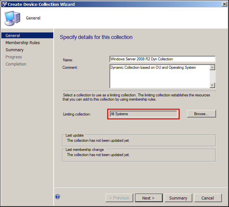Click the Summary button at bottom
229x207 pixels.
178,198
